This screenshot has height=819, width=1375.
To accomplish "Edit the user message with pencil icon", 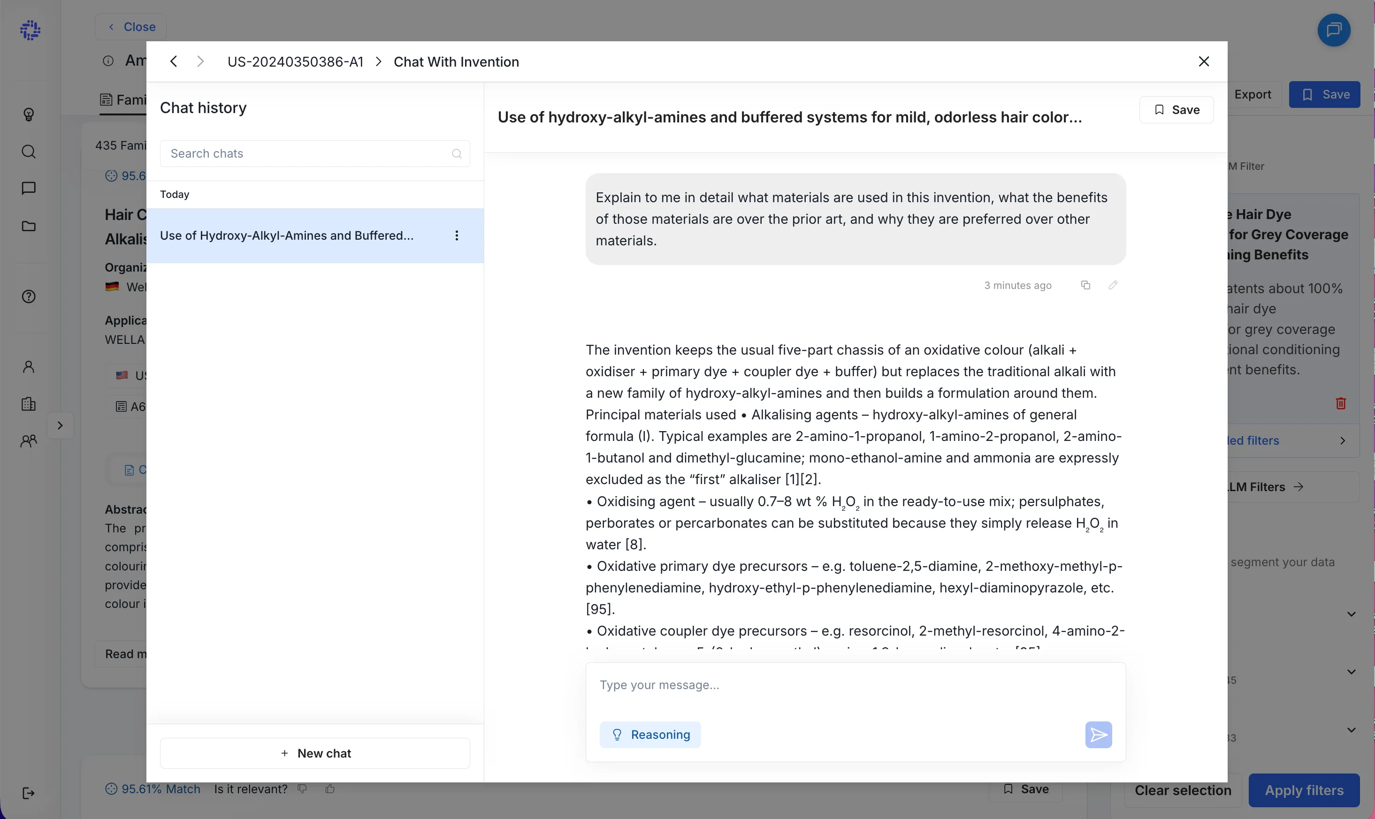I will click(x=1113, y=285).
